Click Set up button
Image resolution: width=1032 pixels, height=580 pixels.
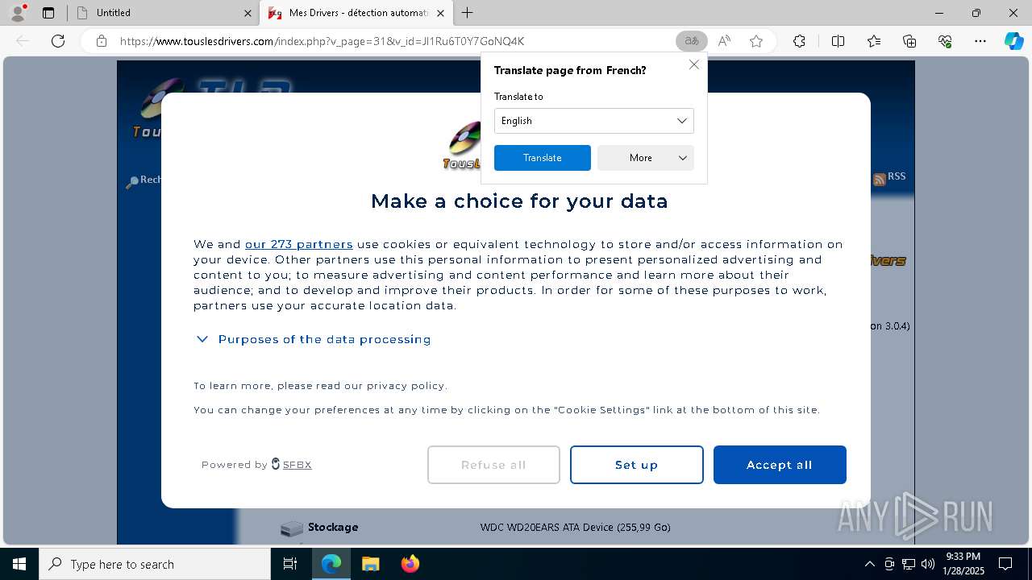coord(636,465)
